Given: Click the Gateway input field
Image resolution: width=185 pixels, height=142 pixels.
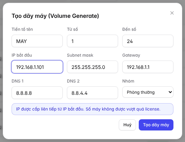Looking at the screenshot, I should pyautogui.click(x=148, y=67).
